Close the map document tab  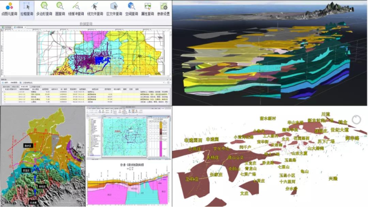coord(25,27)
